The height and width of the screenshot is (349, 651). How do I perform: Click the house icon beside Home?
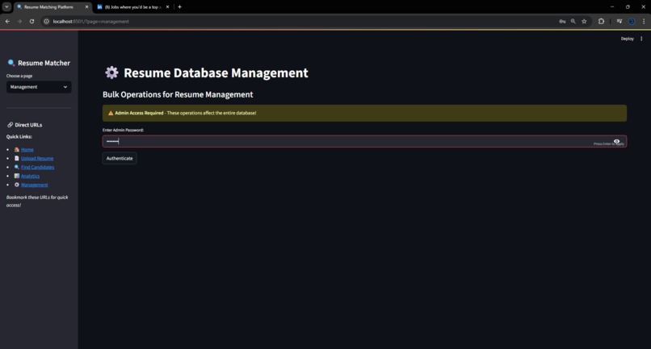[x=17, y=149]
